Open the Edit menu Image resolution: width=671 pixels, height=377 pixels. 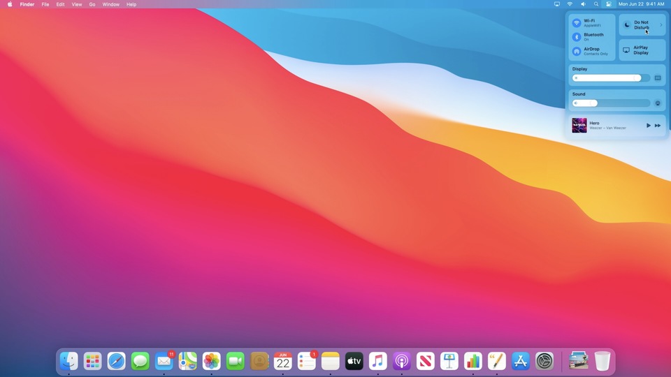[60, 4]
